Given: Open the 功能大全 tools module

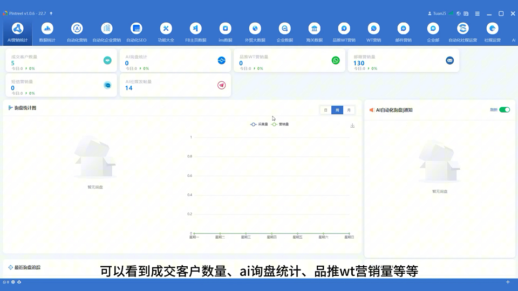Looking at the screenshot, I should point(166,32).
